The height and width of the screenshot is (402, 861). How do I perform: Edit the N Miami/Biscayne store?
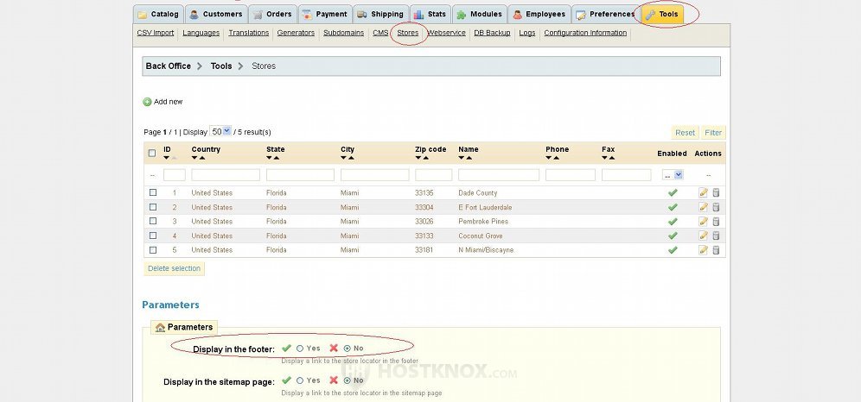(703, 250)
